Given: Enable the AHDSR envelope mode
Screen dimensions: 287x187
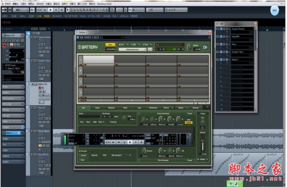Looking at the screenshot, I should pos(189,122).
